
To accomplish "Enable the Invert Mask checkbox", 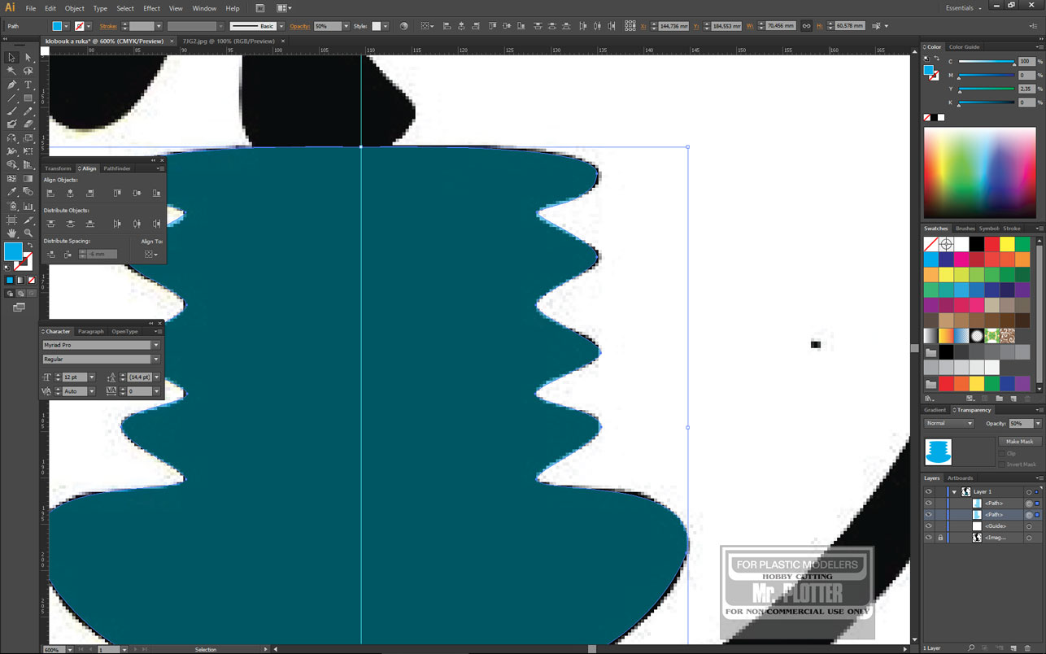I will tap(1001, 464).
